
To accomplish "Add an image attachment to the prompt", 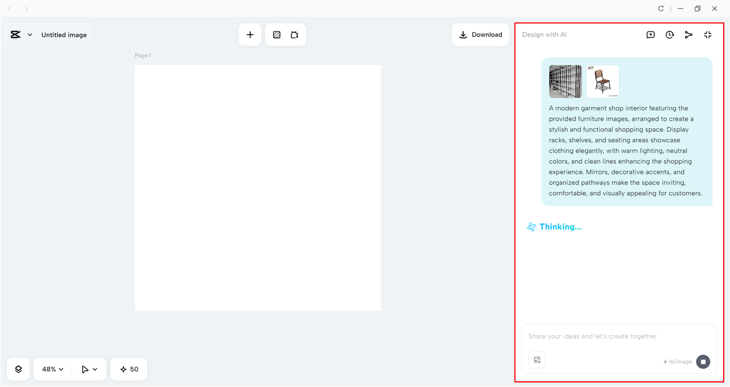I will pyautogui.click(x=537, y=360).
